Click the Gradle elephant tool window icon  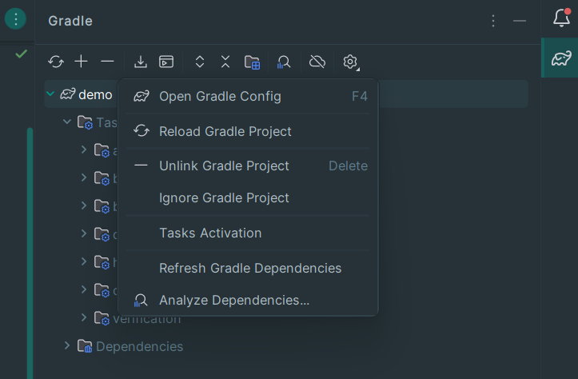[x=560, y=58]
